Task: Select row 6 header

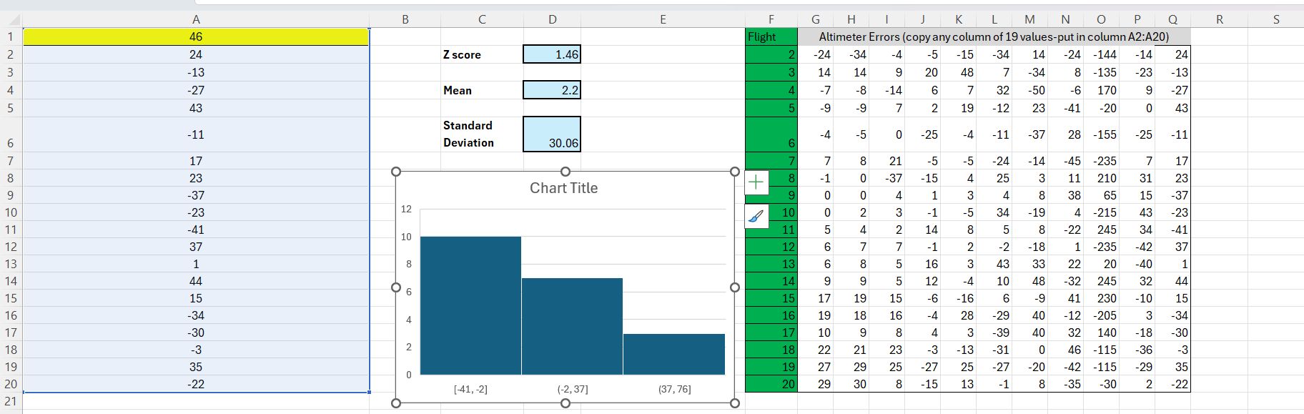Action: point(11,134)
